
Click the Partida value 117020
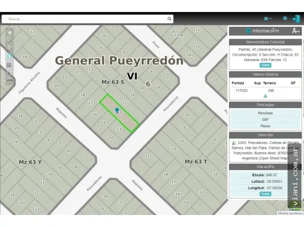coord(242,91)
